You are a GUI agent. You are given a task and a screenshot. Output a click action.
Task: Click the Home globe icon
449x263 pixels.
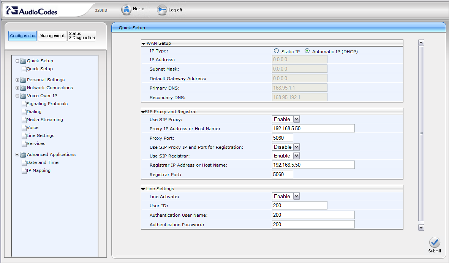point(126,10)
